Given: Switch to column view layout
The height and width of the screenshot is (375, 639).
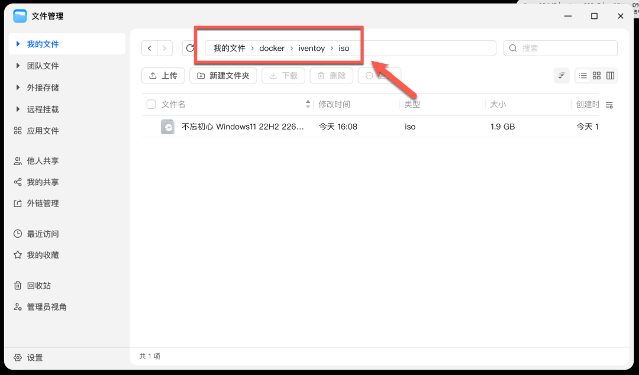Looking at the screenshot, I should [610, 75].
